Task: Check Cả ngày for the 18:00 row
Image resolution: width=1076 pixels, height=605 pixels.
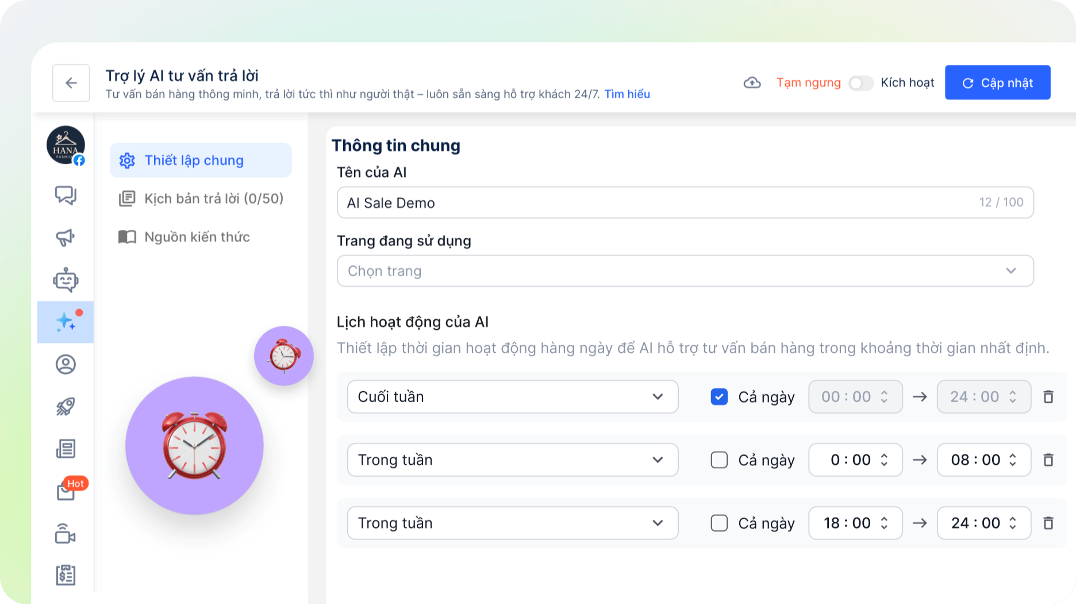Action: pyautogui.click(x=719, y=523)
